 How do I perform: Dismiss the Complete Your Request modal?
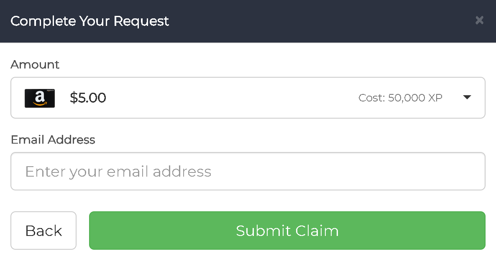[x=479, y=20]
